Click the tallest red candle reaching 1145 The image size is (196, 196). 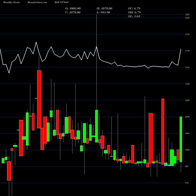click(39, 99)
